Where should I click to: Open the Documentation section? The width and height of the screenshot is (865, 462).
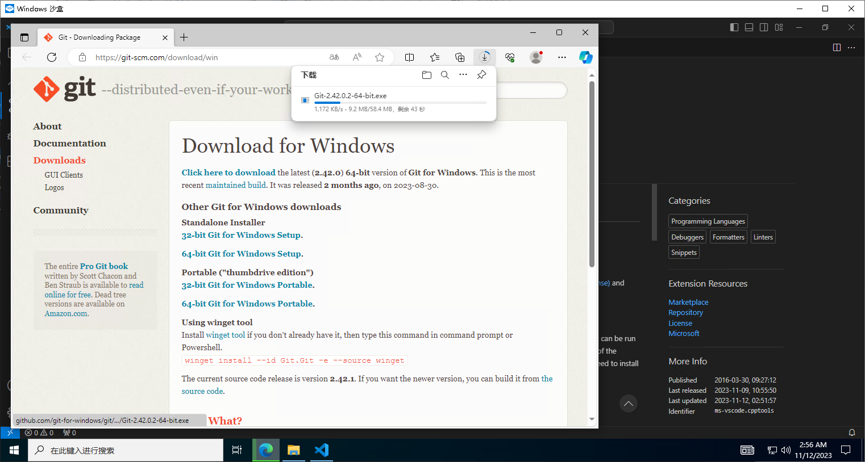click(69, 144)
